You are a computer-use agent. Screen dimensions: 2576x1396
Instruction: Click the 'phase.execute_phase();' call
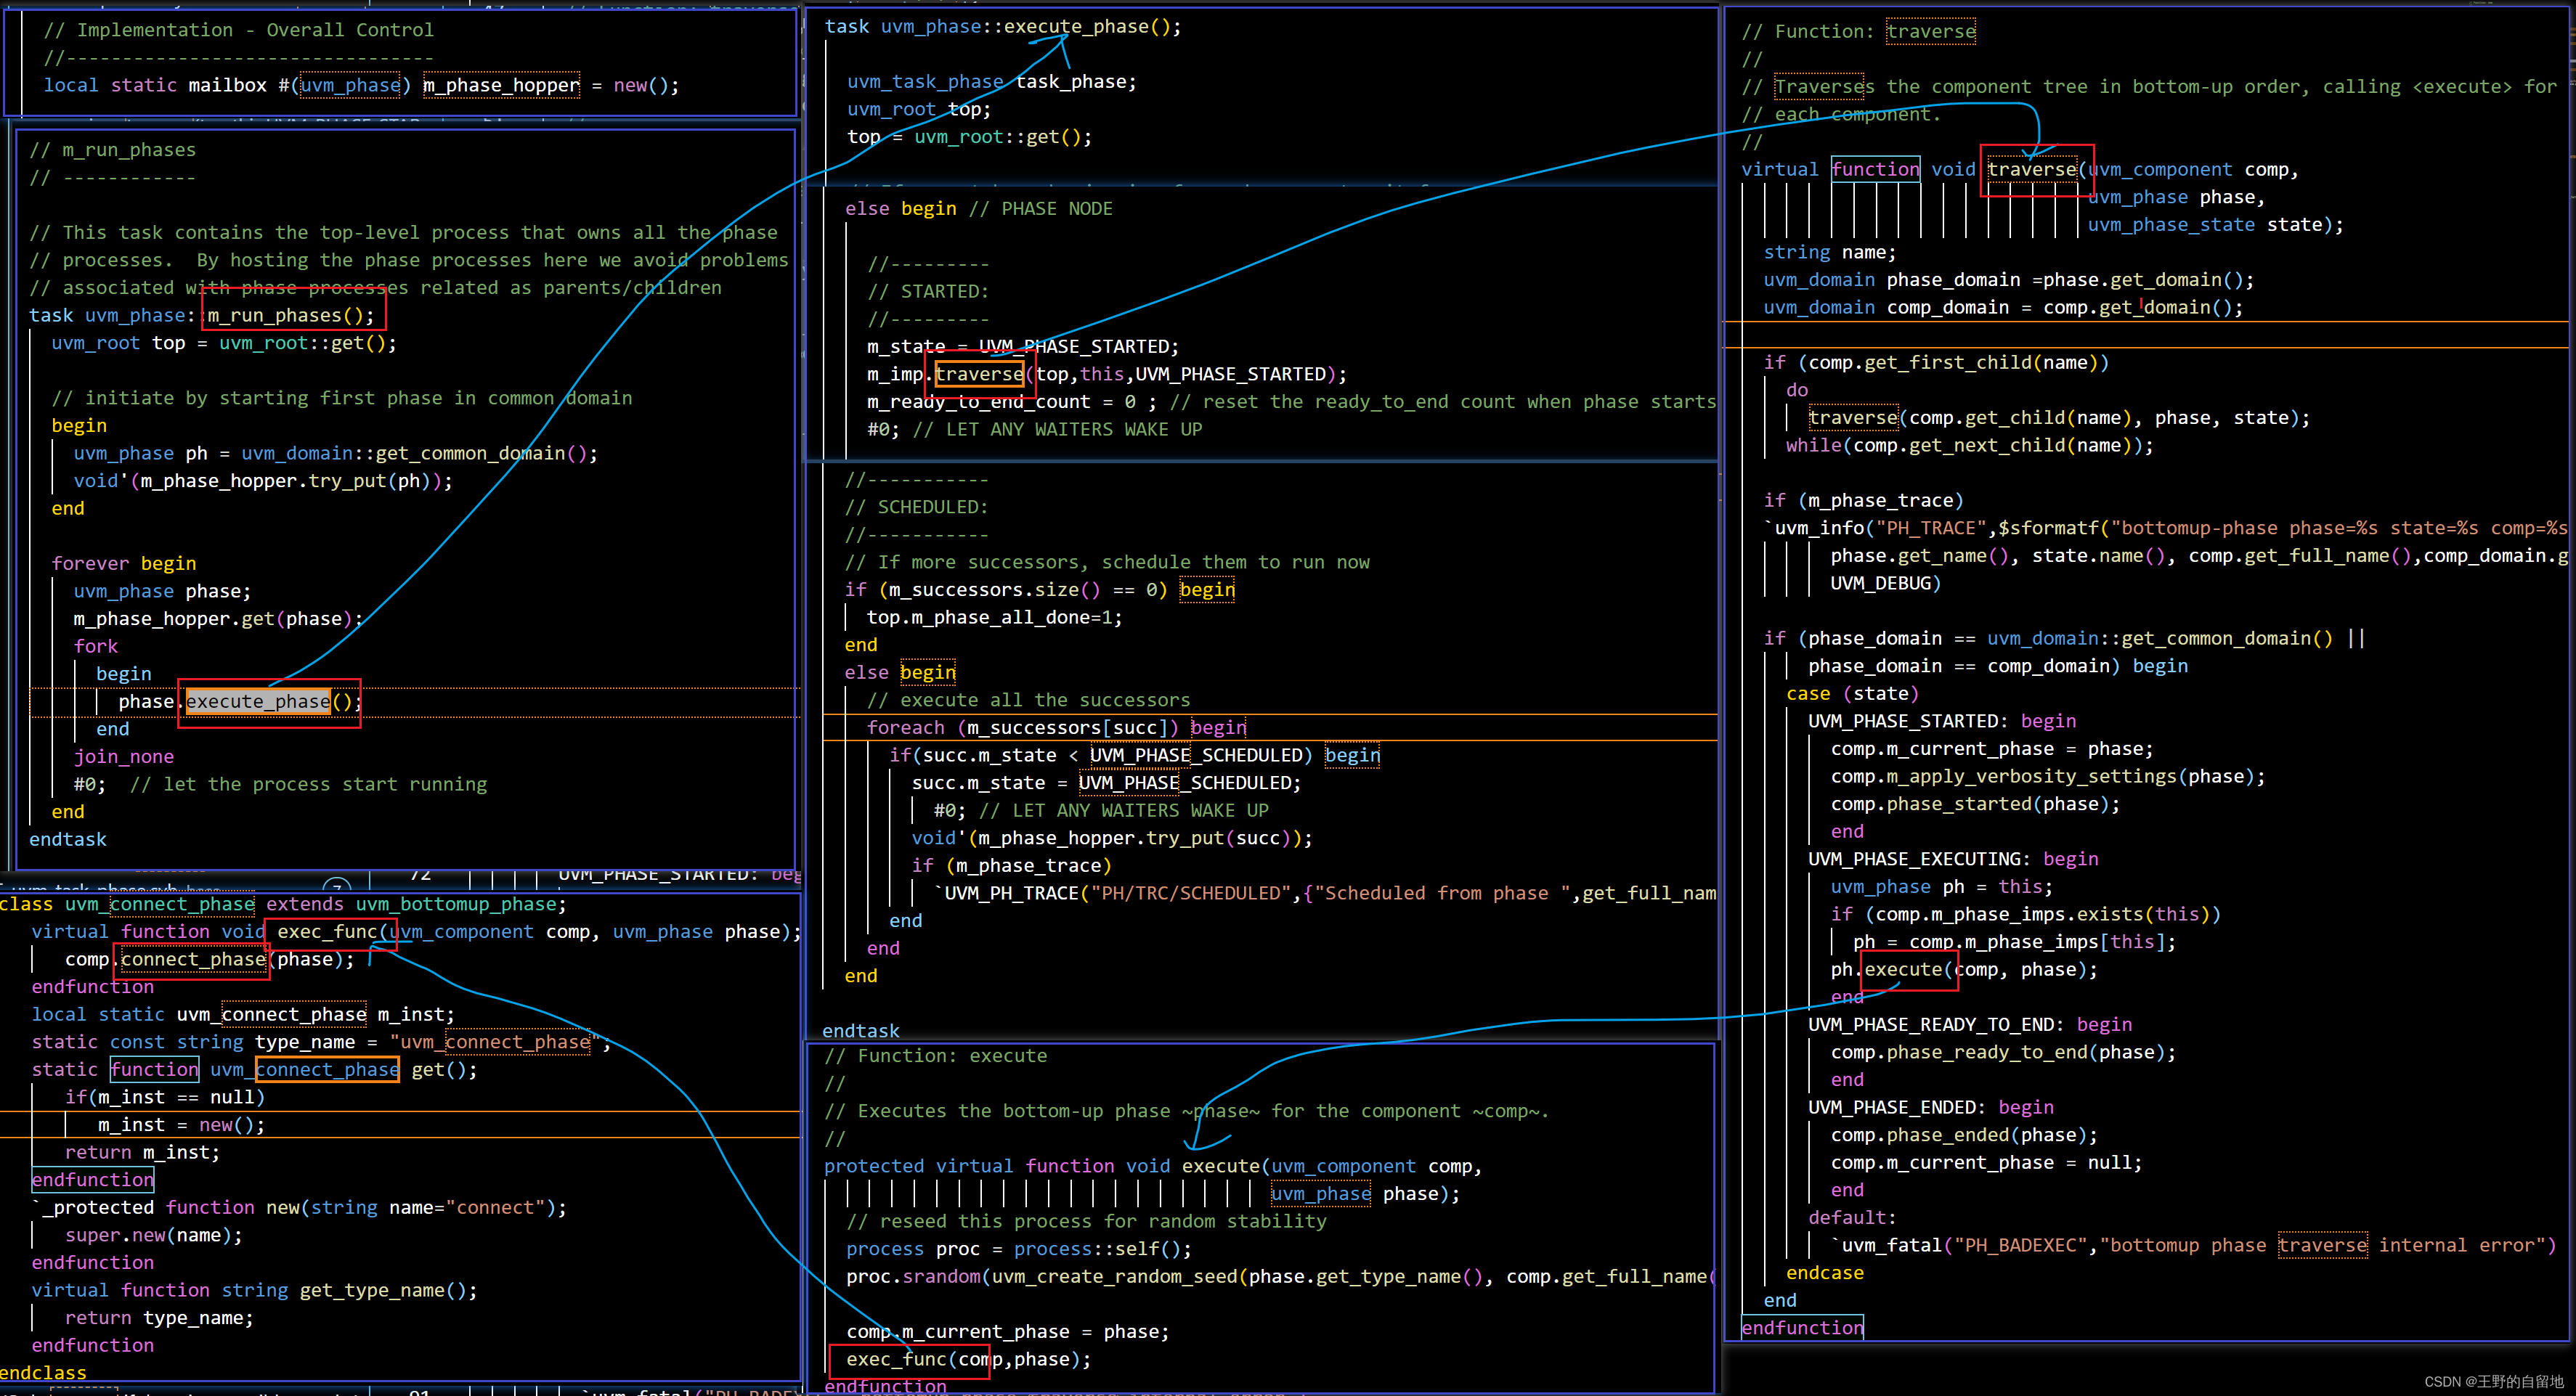[240, 701]
